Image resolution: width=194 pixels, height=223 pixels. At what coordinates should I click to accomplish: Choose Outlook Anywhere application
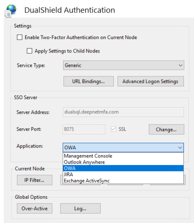pyautogui.click(x=84, y=162)
